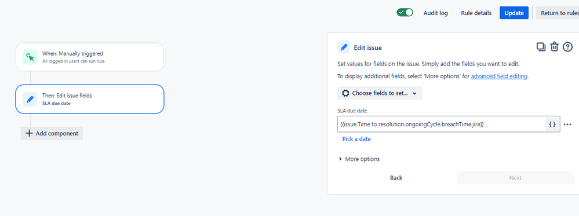
Task: Open help for Edit issue
Action: point(567,47)
